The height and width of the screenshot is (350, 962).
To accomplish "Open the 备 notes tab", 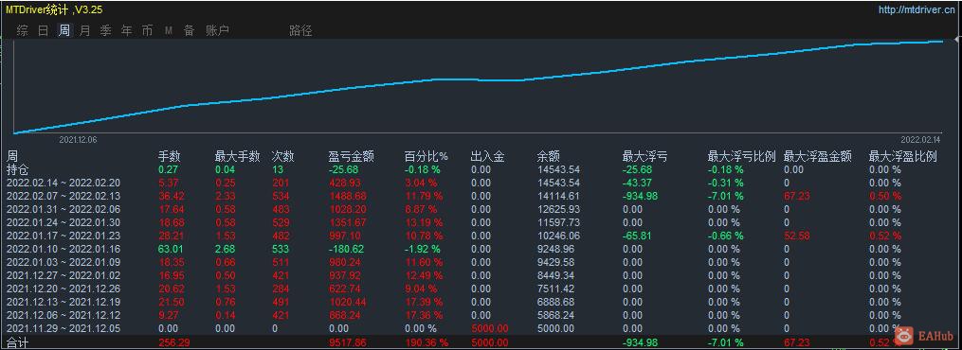I will click(x=189, y=30).
